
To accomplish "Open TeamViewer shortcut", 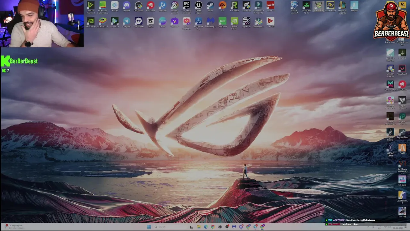I will click(x=138, y=22).
